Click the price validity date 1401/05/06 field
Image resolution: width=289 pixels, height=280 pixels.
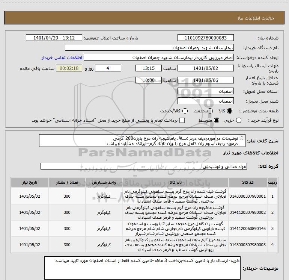click(206, 80)
